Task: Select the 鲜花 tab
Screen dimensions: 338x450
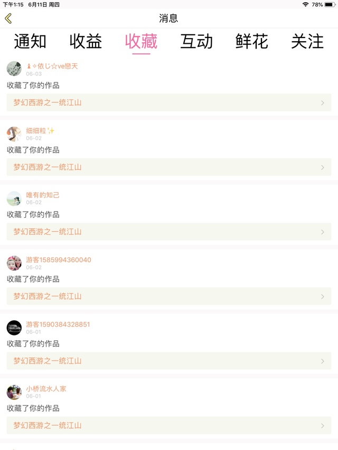Action: pyautogui.click(x=252, y=42)
